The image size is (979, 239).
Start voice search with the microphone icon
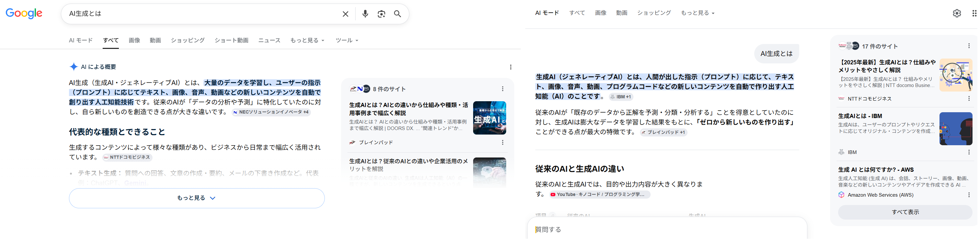[365, 14]
